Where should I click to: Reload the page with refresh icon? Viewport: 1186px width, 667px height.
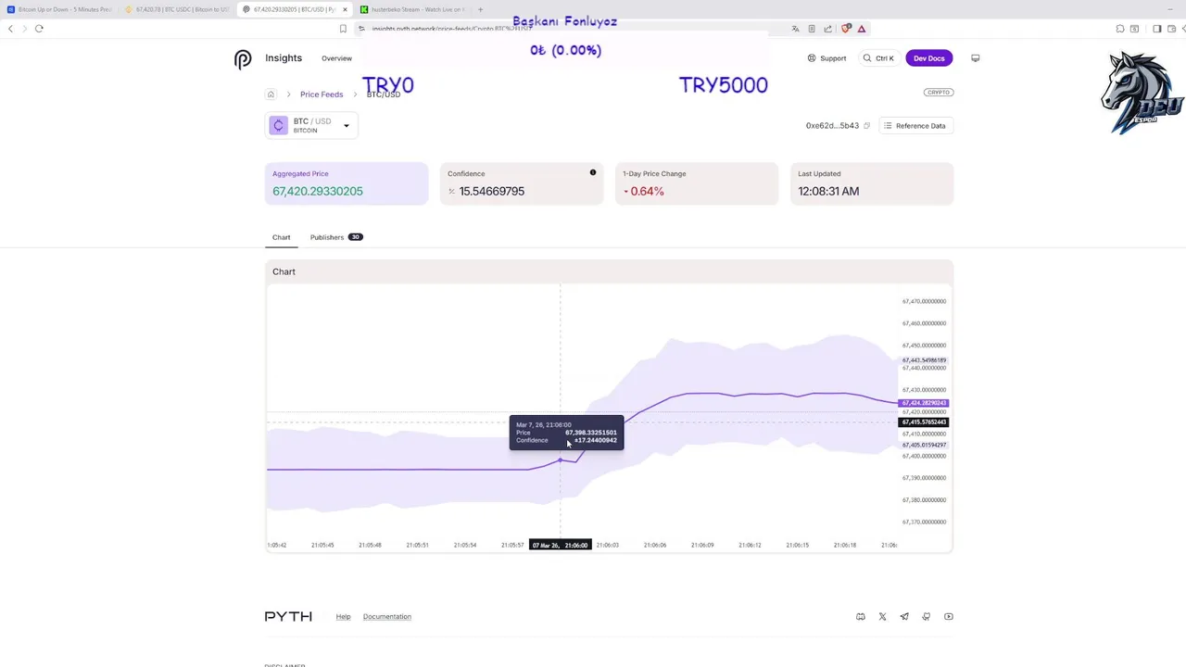39,29
